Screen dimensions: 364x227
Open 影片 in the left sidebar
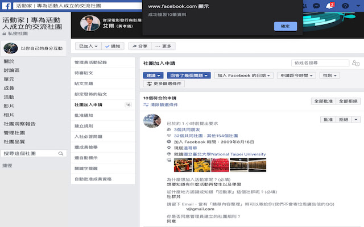[9, 106]
